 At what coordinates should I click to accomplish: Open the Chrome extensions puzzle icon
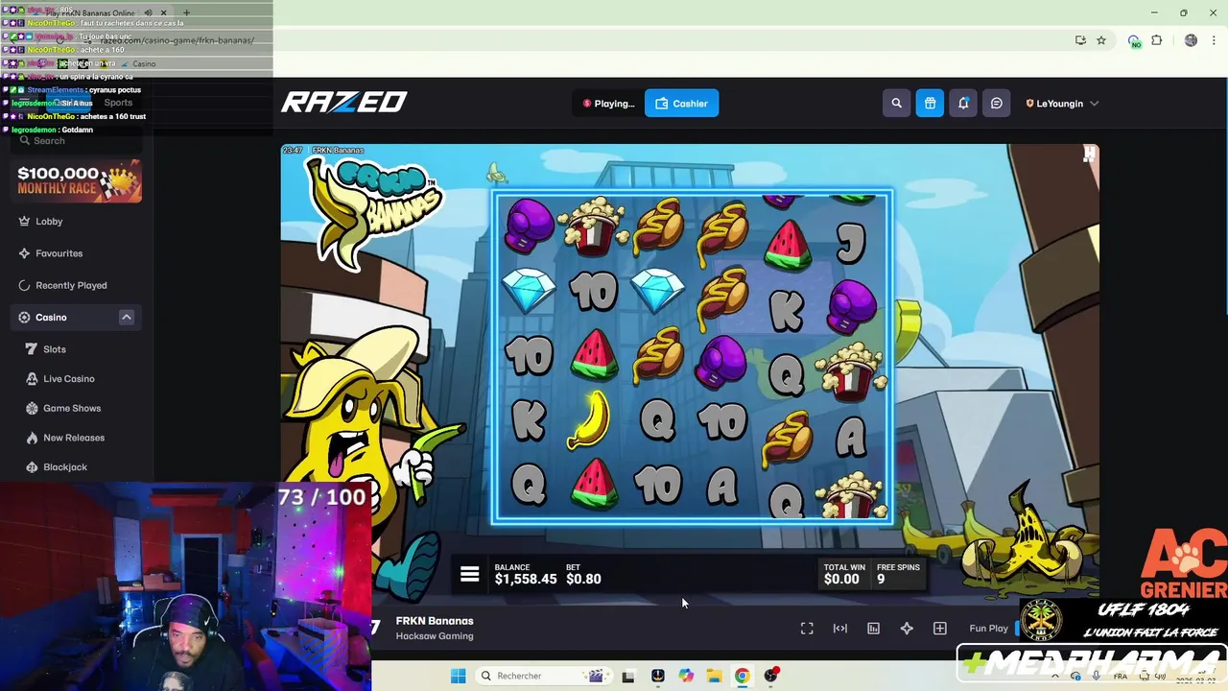click(x=1157, y=40)
